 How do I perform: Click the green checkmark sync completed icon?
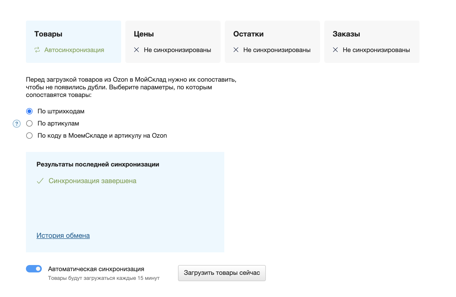[40, 181]
